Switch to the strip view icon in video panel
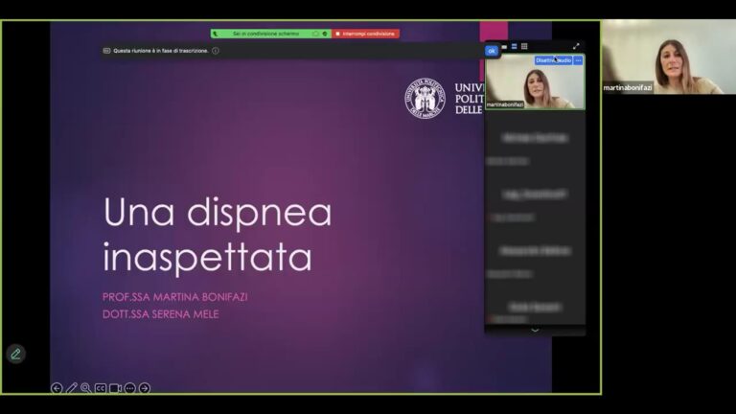This screenshot has width=736, height=414. (514, 46)
